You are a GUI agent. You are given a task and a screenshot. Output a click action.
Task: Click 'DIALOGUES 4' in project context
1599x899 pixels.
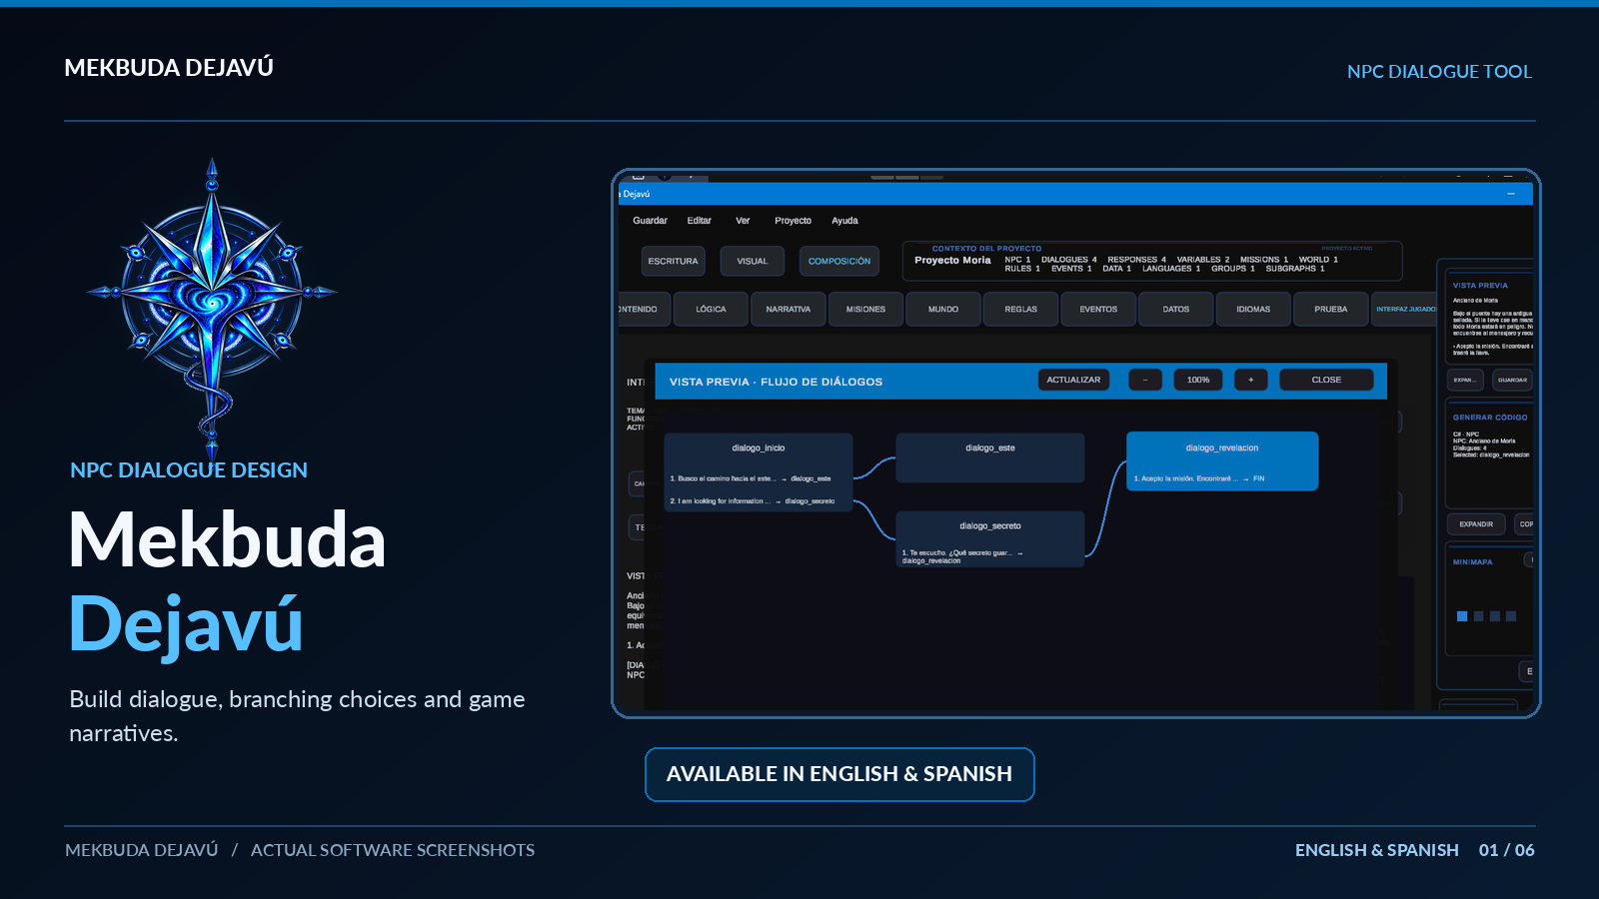tap(1069, 260)
